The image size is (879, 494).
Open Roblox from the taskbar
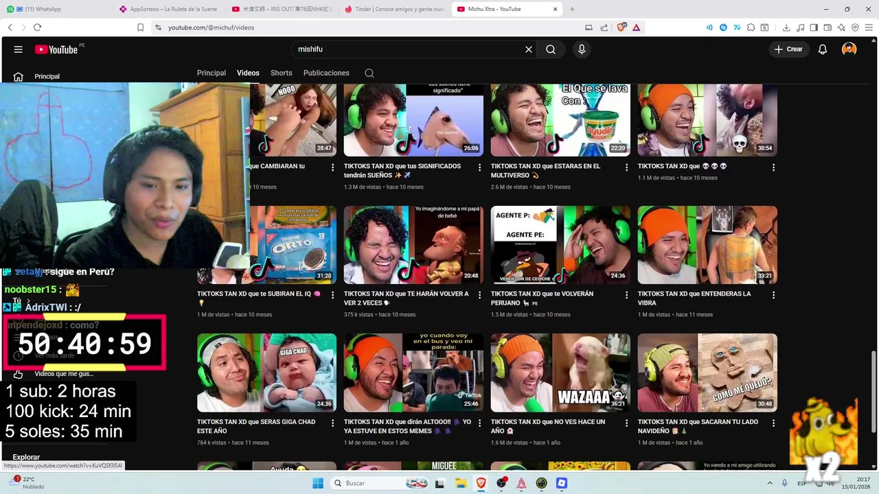coord(562,483)
